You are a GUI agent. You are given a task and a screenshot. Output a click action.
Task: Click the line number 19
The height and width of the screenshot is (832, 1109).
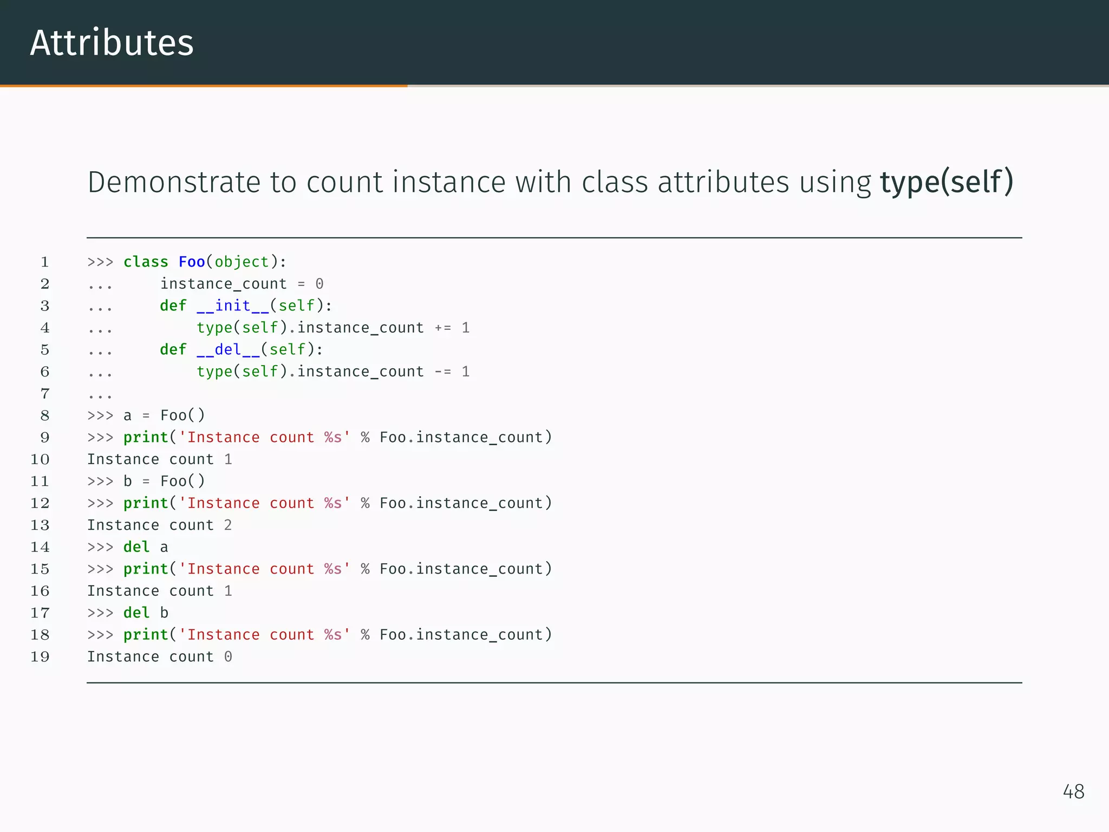40,657
